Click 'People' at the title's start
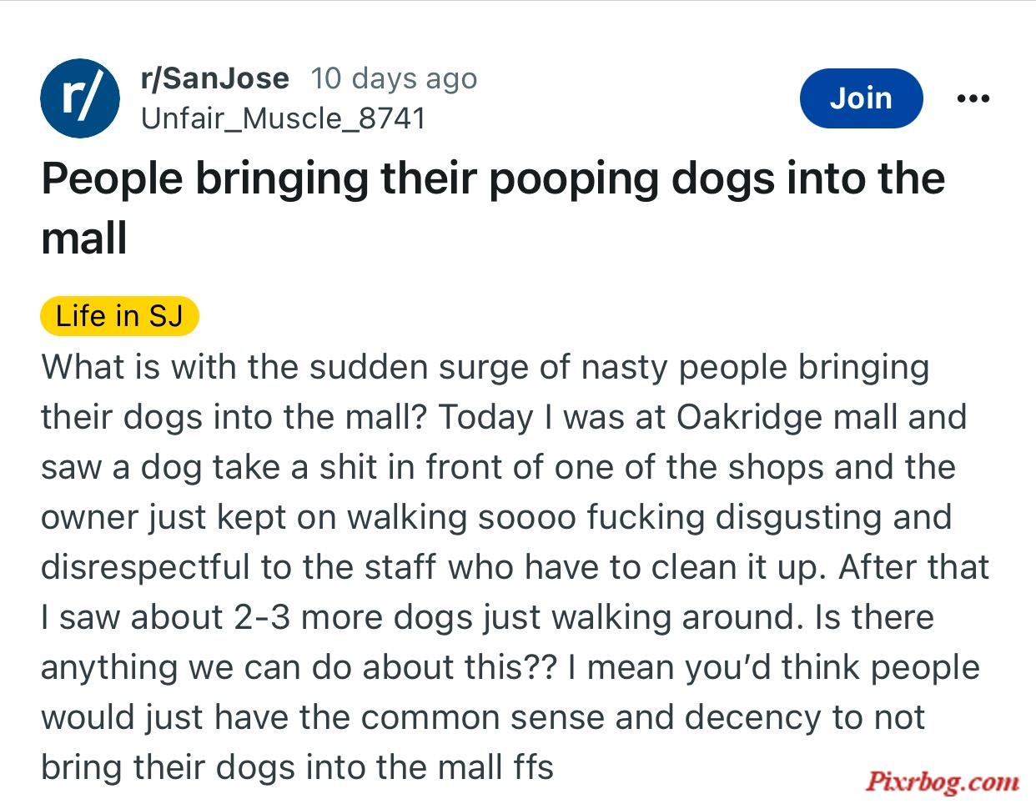Screen dimensions: 1036x809 click(x=111, y=180)
